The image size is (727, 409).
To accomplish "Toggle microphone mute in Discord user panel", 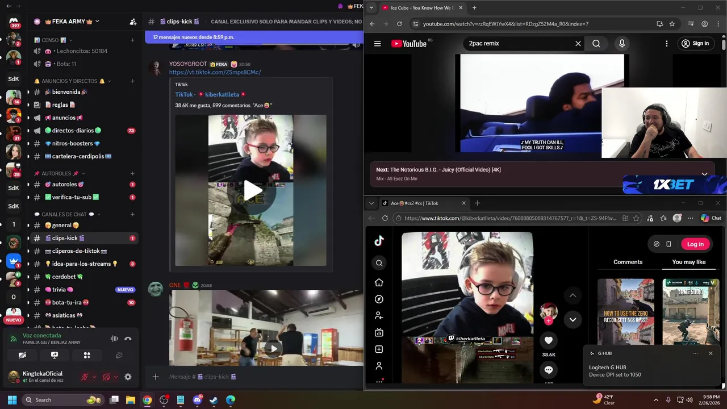I will tap(85, 377).
